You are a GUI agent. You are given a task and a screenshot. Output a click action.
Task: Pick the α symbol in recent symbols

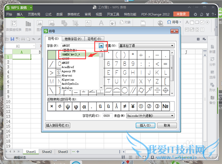pyautogui.click(x=84, y=106)
